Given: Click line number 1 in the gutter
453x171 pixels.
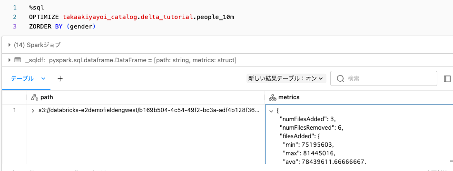Looking at the screenshot, I should tap(15, 8).
